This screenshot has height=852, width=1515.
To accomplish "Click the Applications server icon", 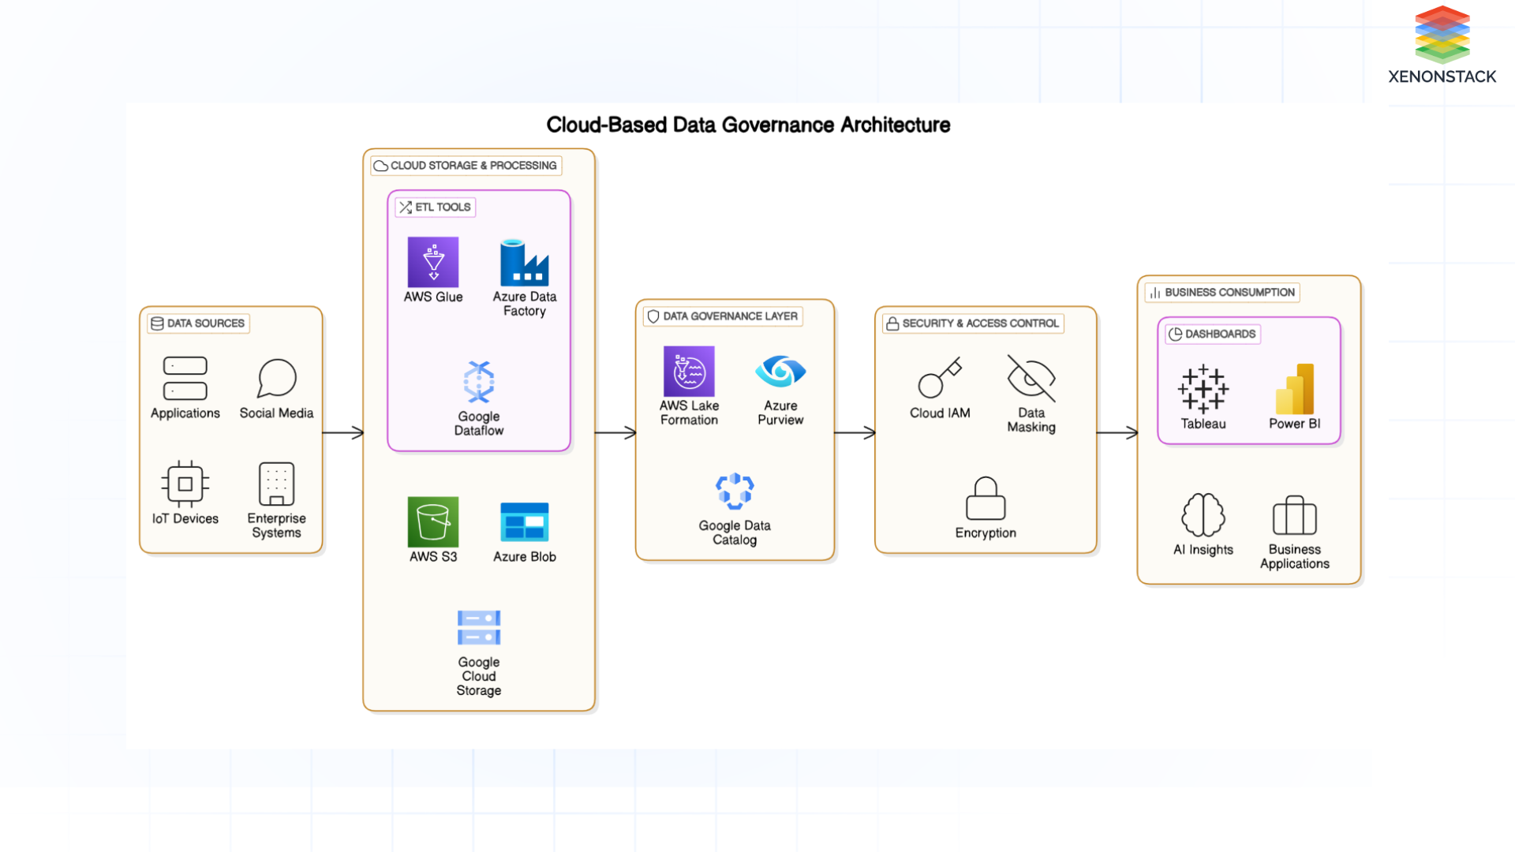I will tap(185, 378).
